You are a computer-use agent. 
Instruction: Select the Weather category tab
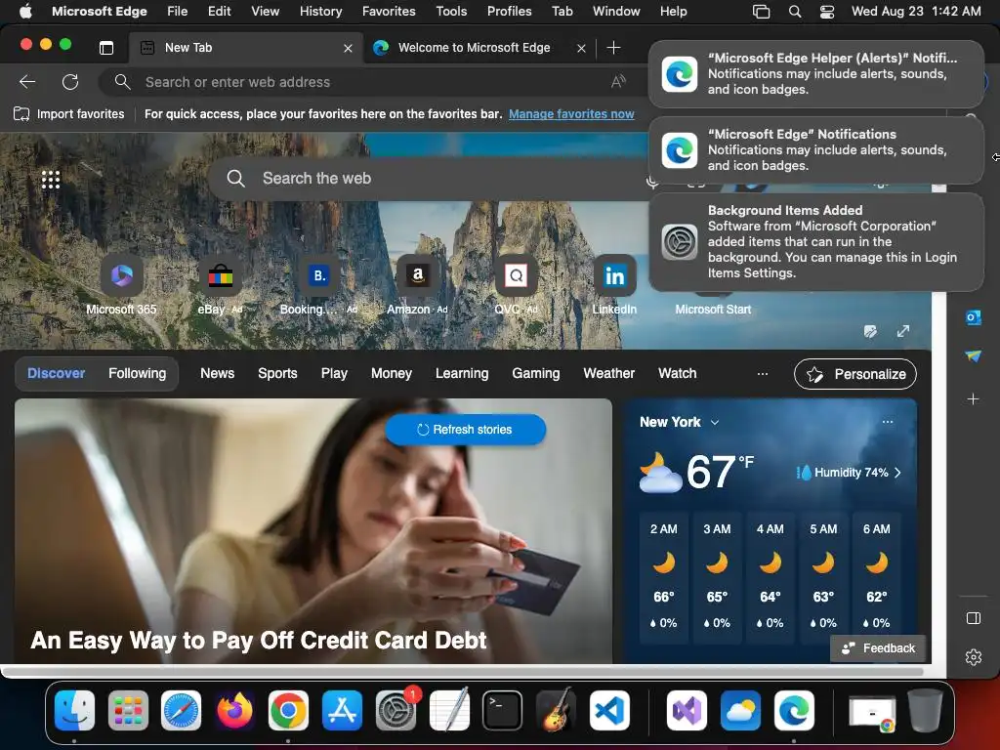click(x=609, y=374)
